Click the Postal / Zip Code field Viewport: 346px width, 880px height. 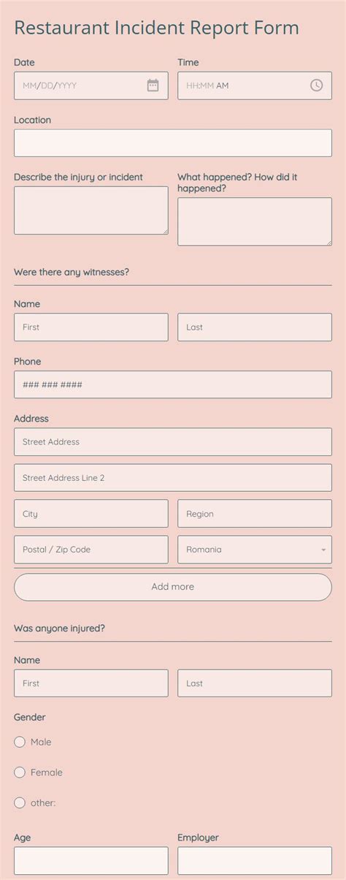[91, 550]
